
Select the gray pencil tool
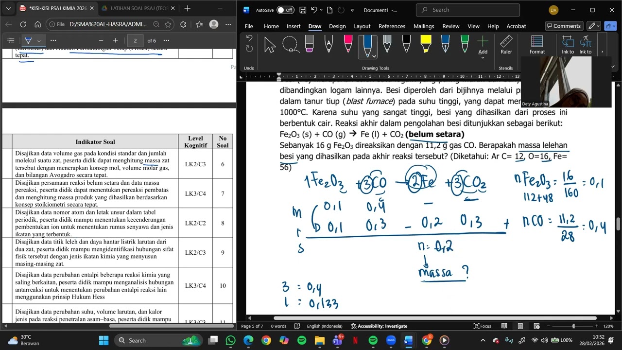(387, 45)
